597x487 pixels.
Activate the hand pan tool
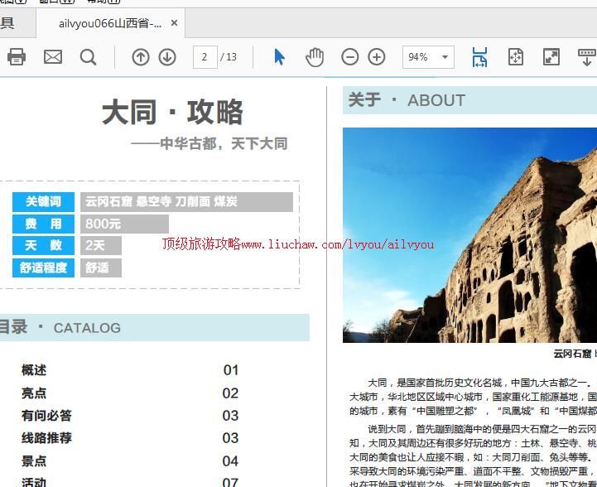point(315,56)
